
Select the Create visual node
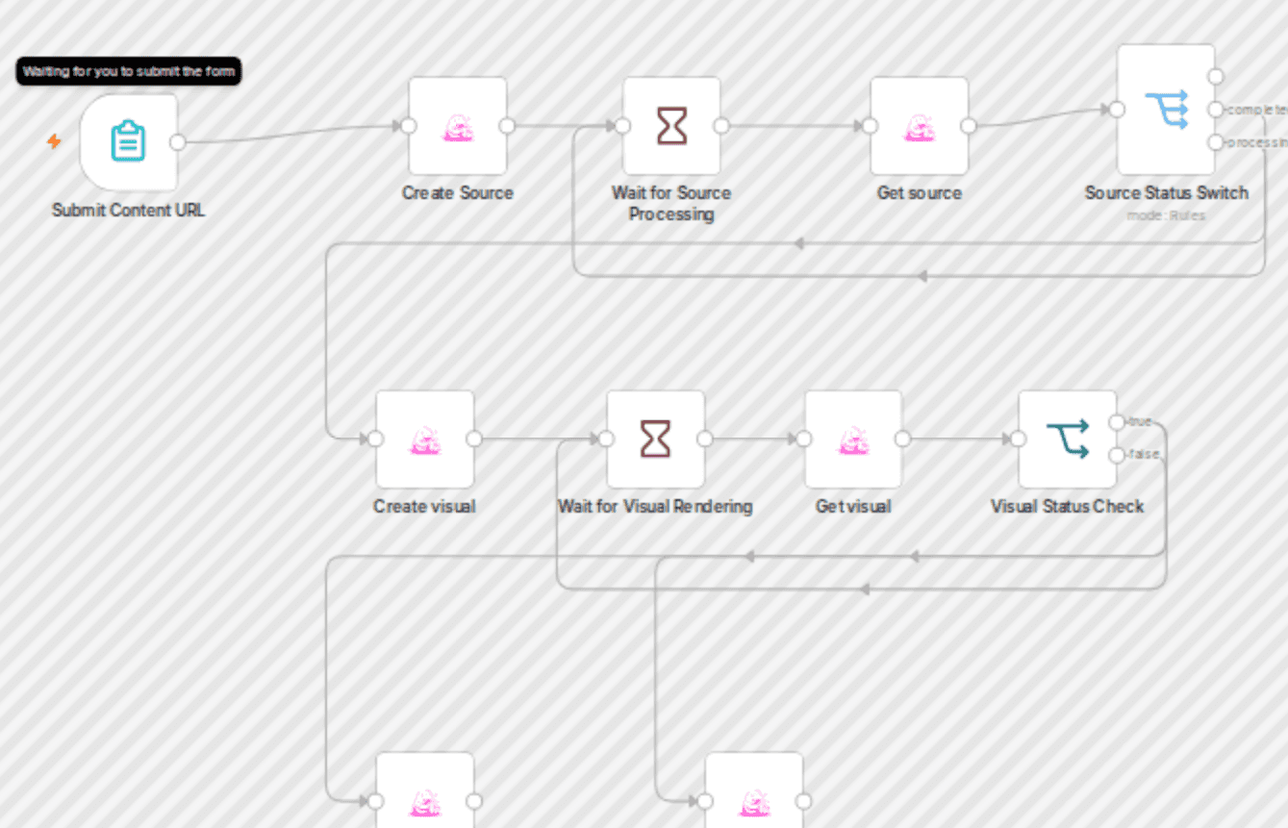coord(425,439)
